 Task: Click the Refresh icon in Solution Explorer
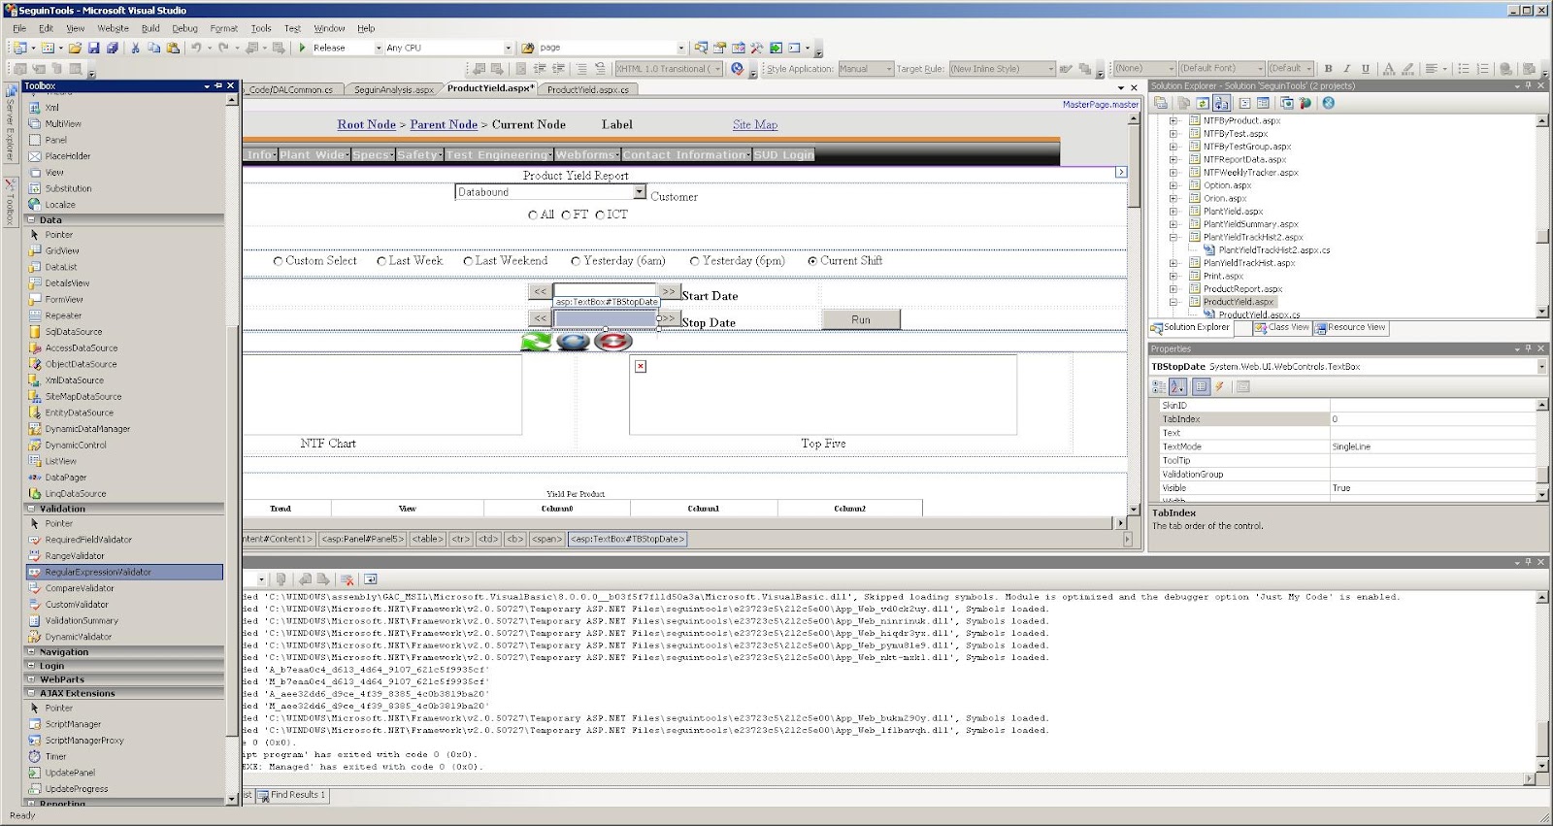[x=1203, y=103]
